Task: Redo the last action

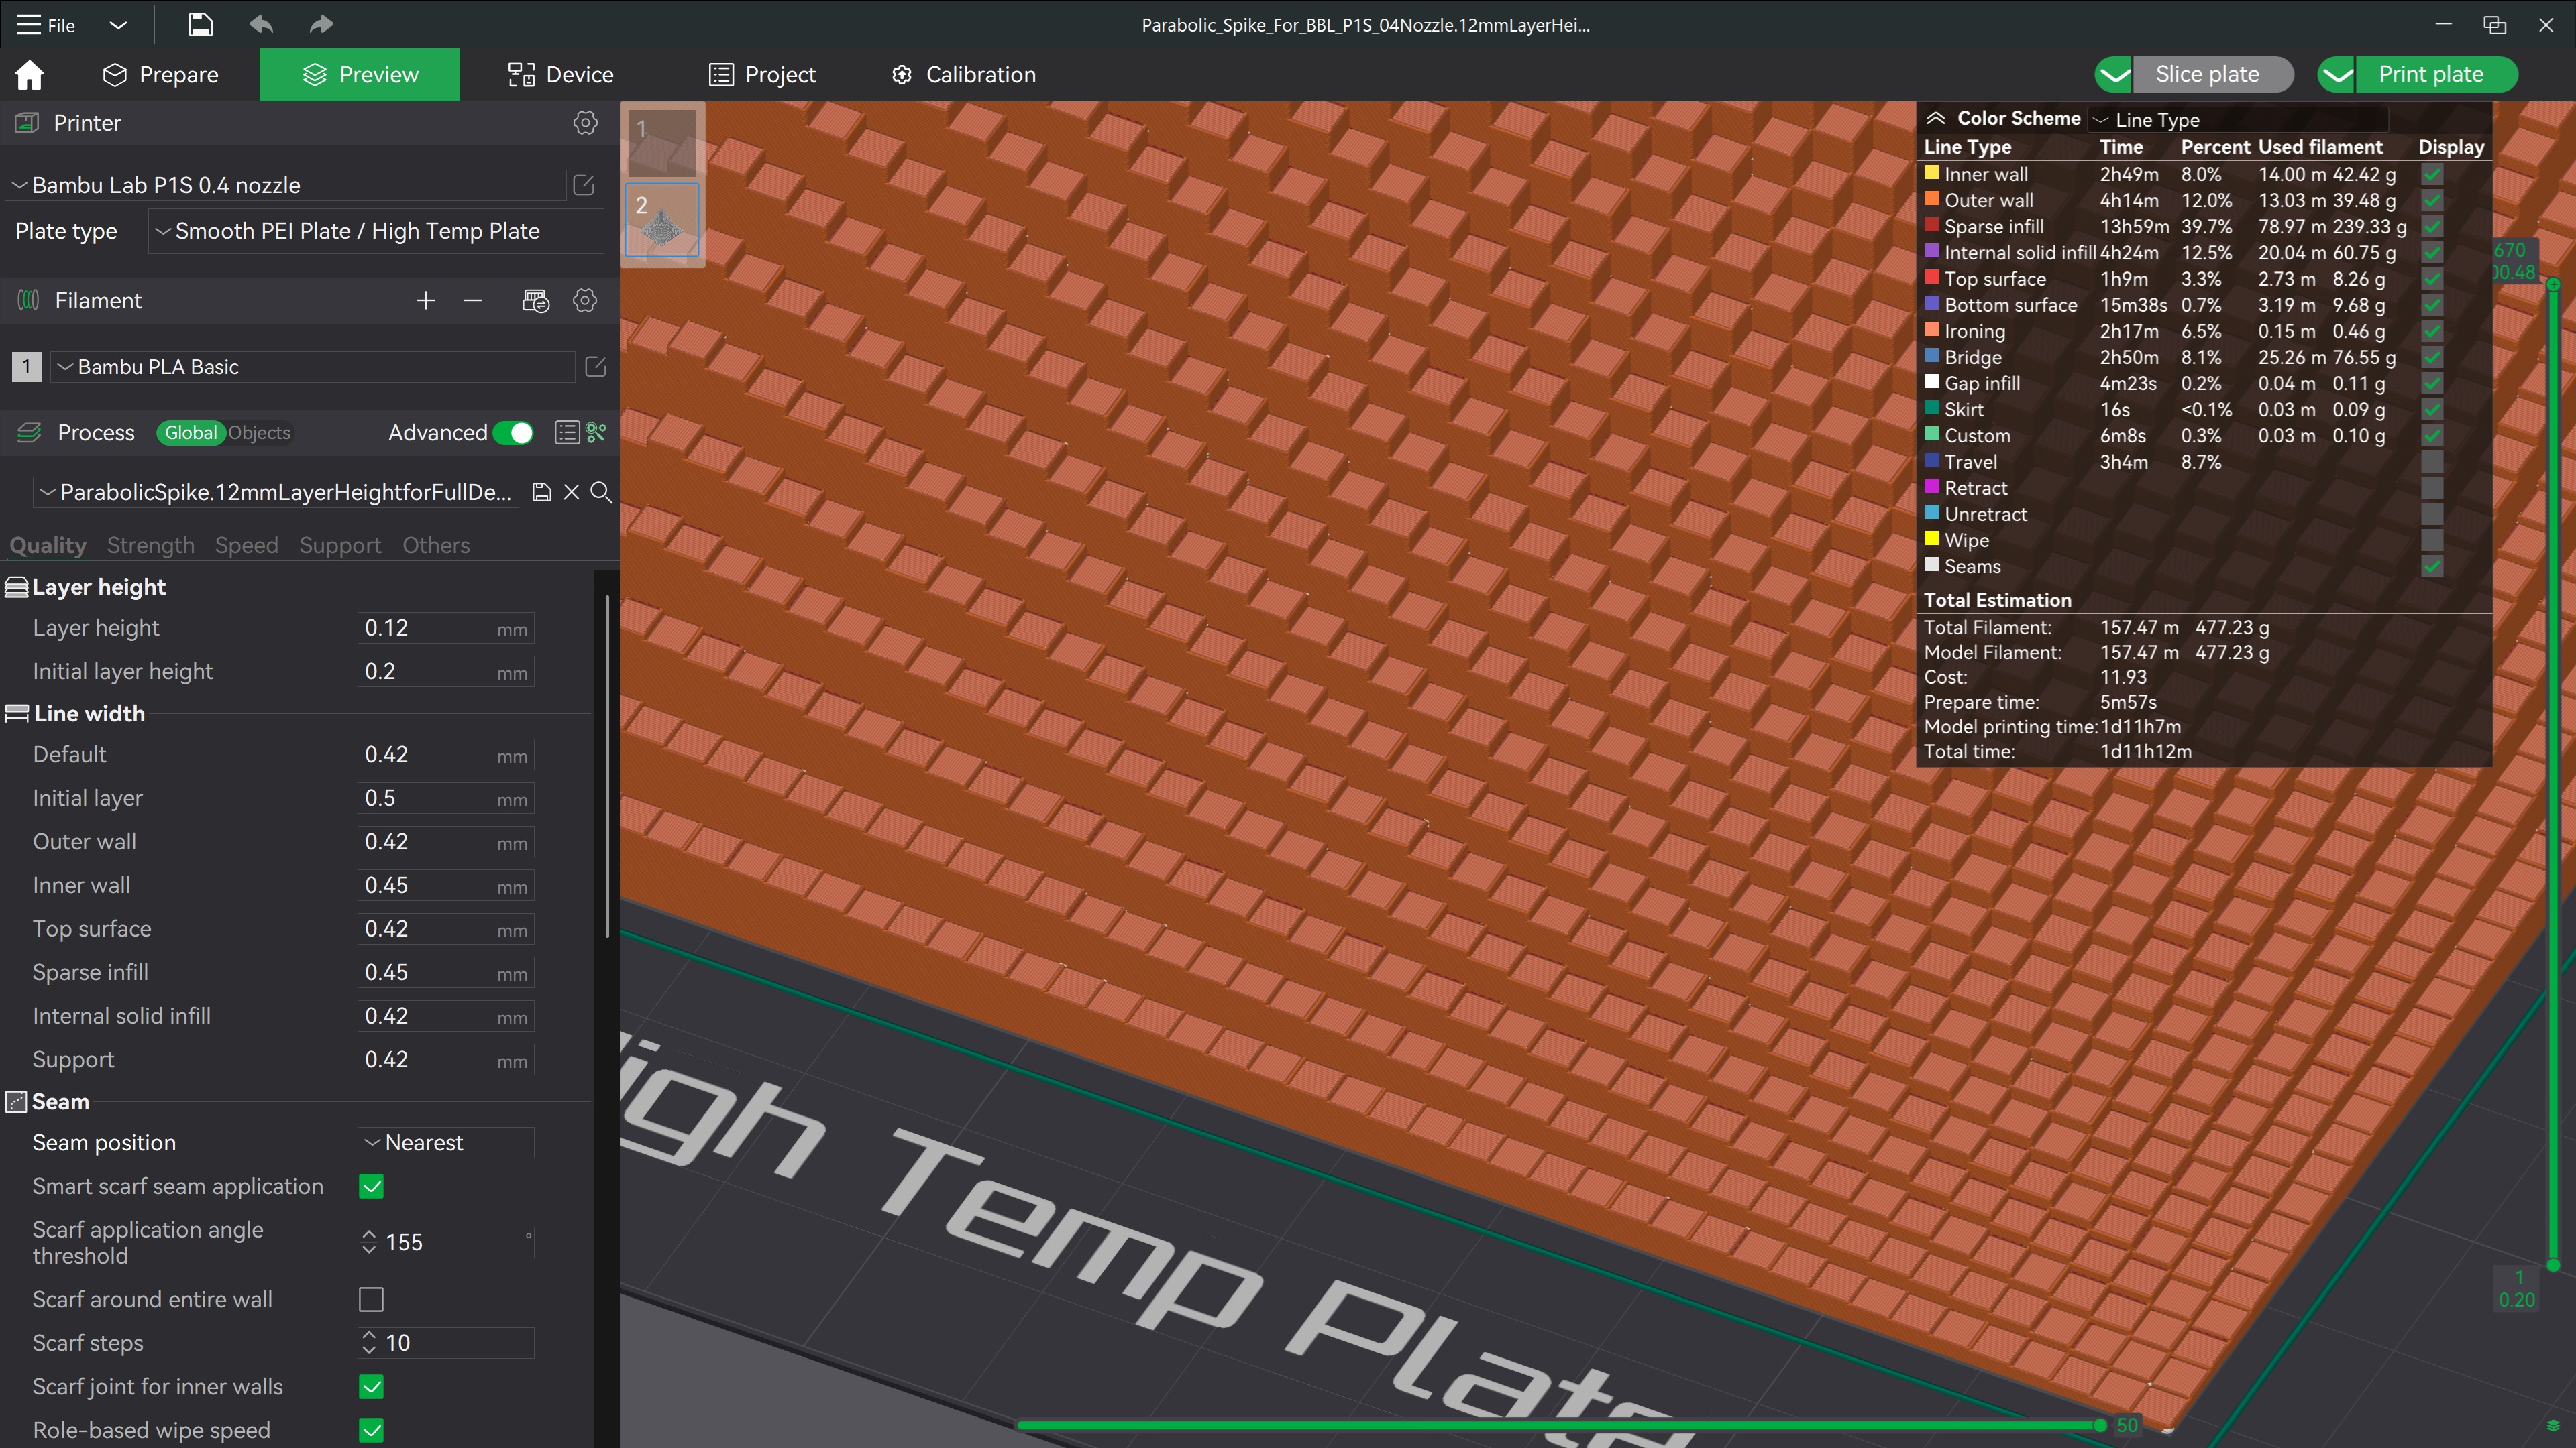Action: point(321,24)
